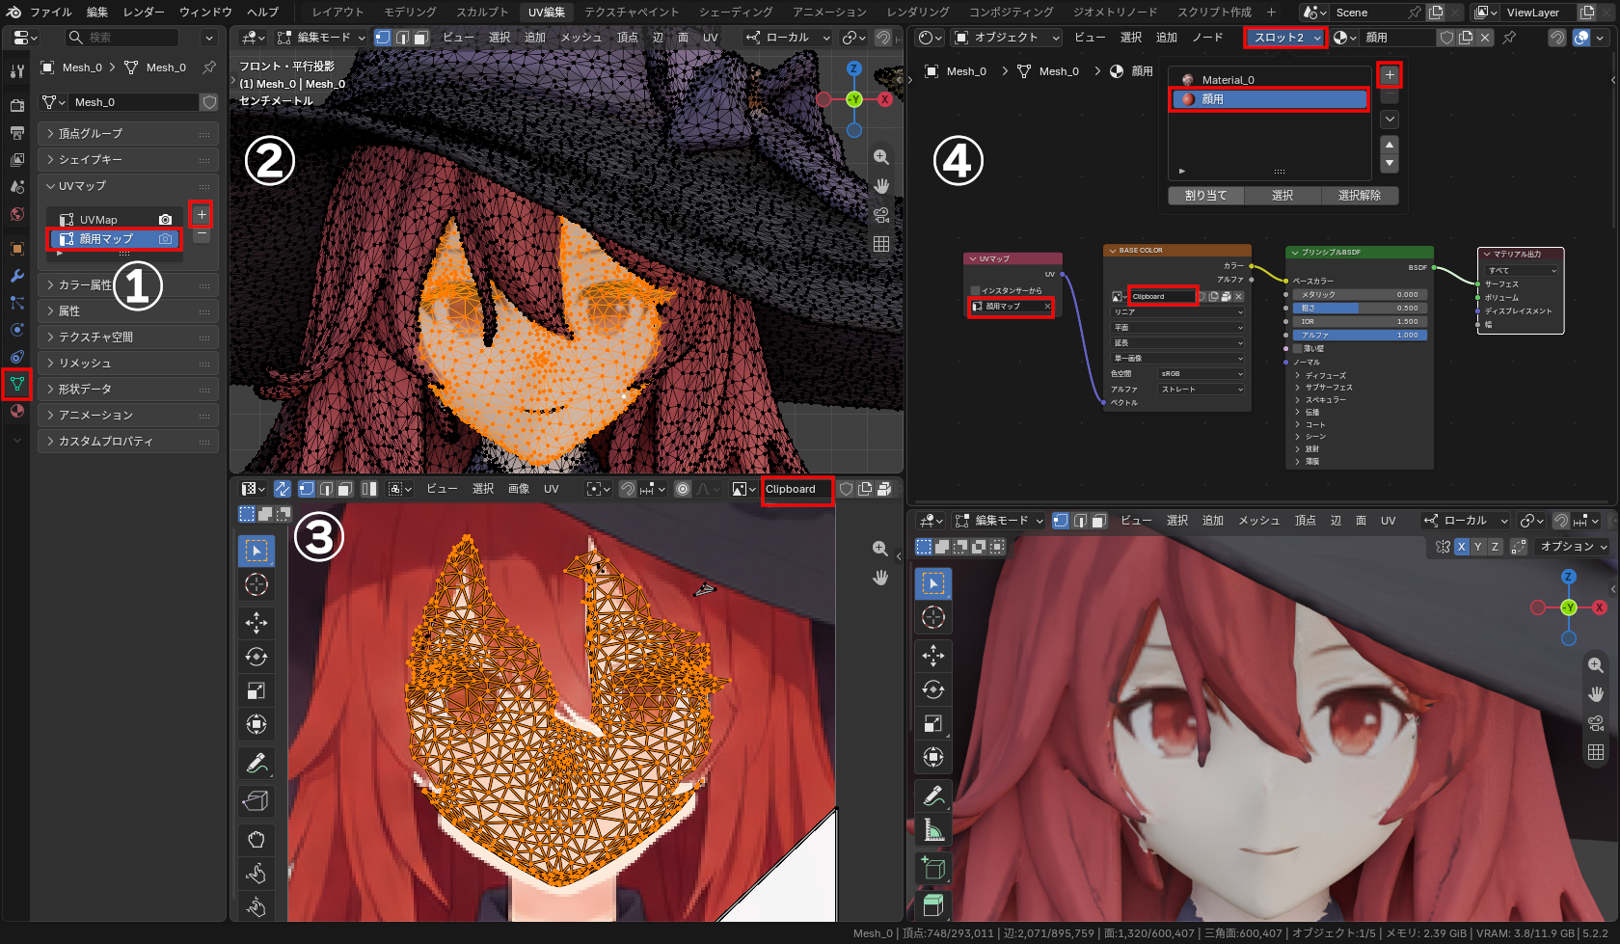This screenshot has height=944, width=1620.
Task: Activate the Cursor tool in UV editor
Action: point(256,584)
